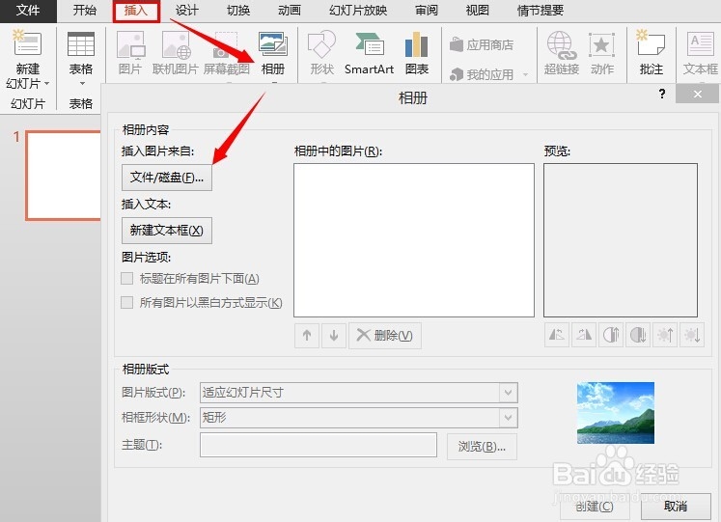The width and height of the screenshot is (721, 522).
Task: Open the 表格 insert menu
Action: (x=81, y=58)
